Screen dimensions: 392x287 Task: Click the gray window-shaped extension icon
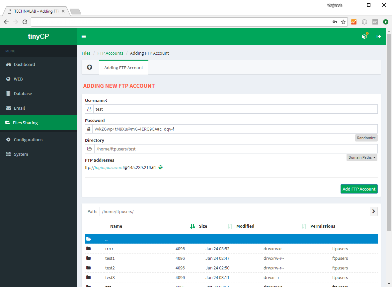pyautogui.click(x=375, y=22)
